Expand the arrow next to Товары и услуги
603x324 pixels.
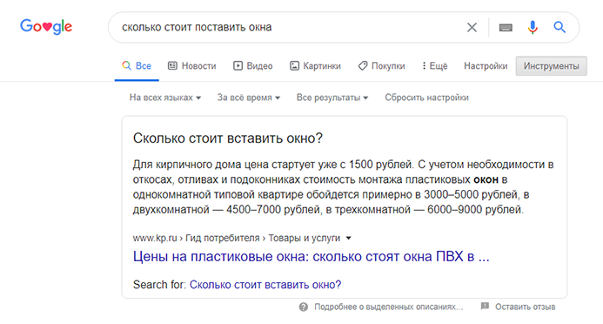pyautogui.click(x=348, y=238)
